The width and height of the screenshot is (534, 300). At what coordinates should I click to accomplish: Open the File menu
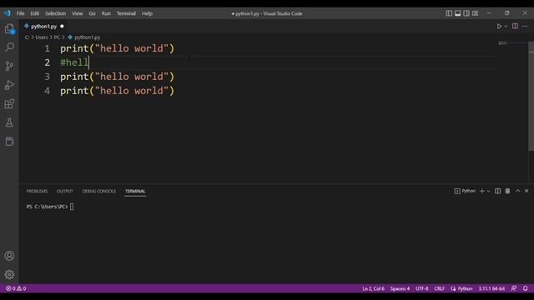20,13
